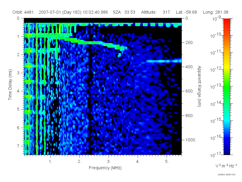The width and height of the screenshot is (242, 182).
Task: Click the '7.' time delay tick label
Action: click(x=19, y=146)
